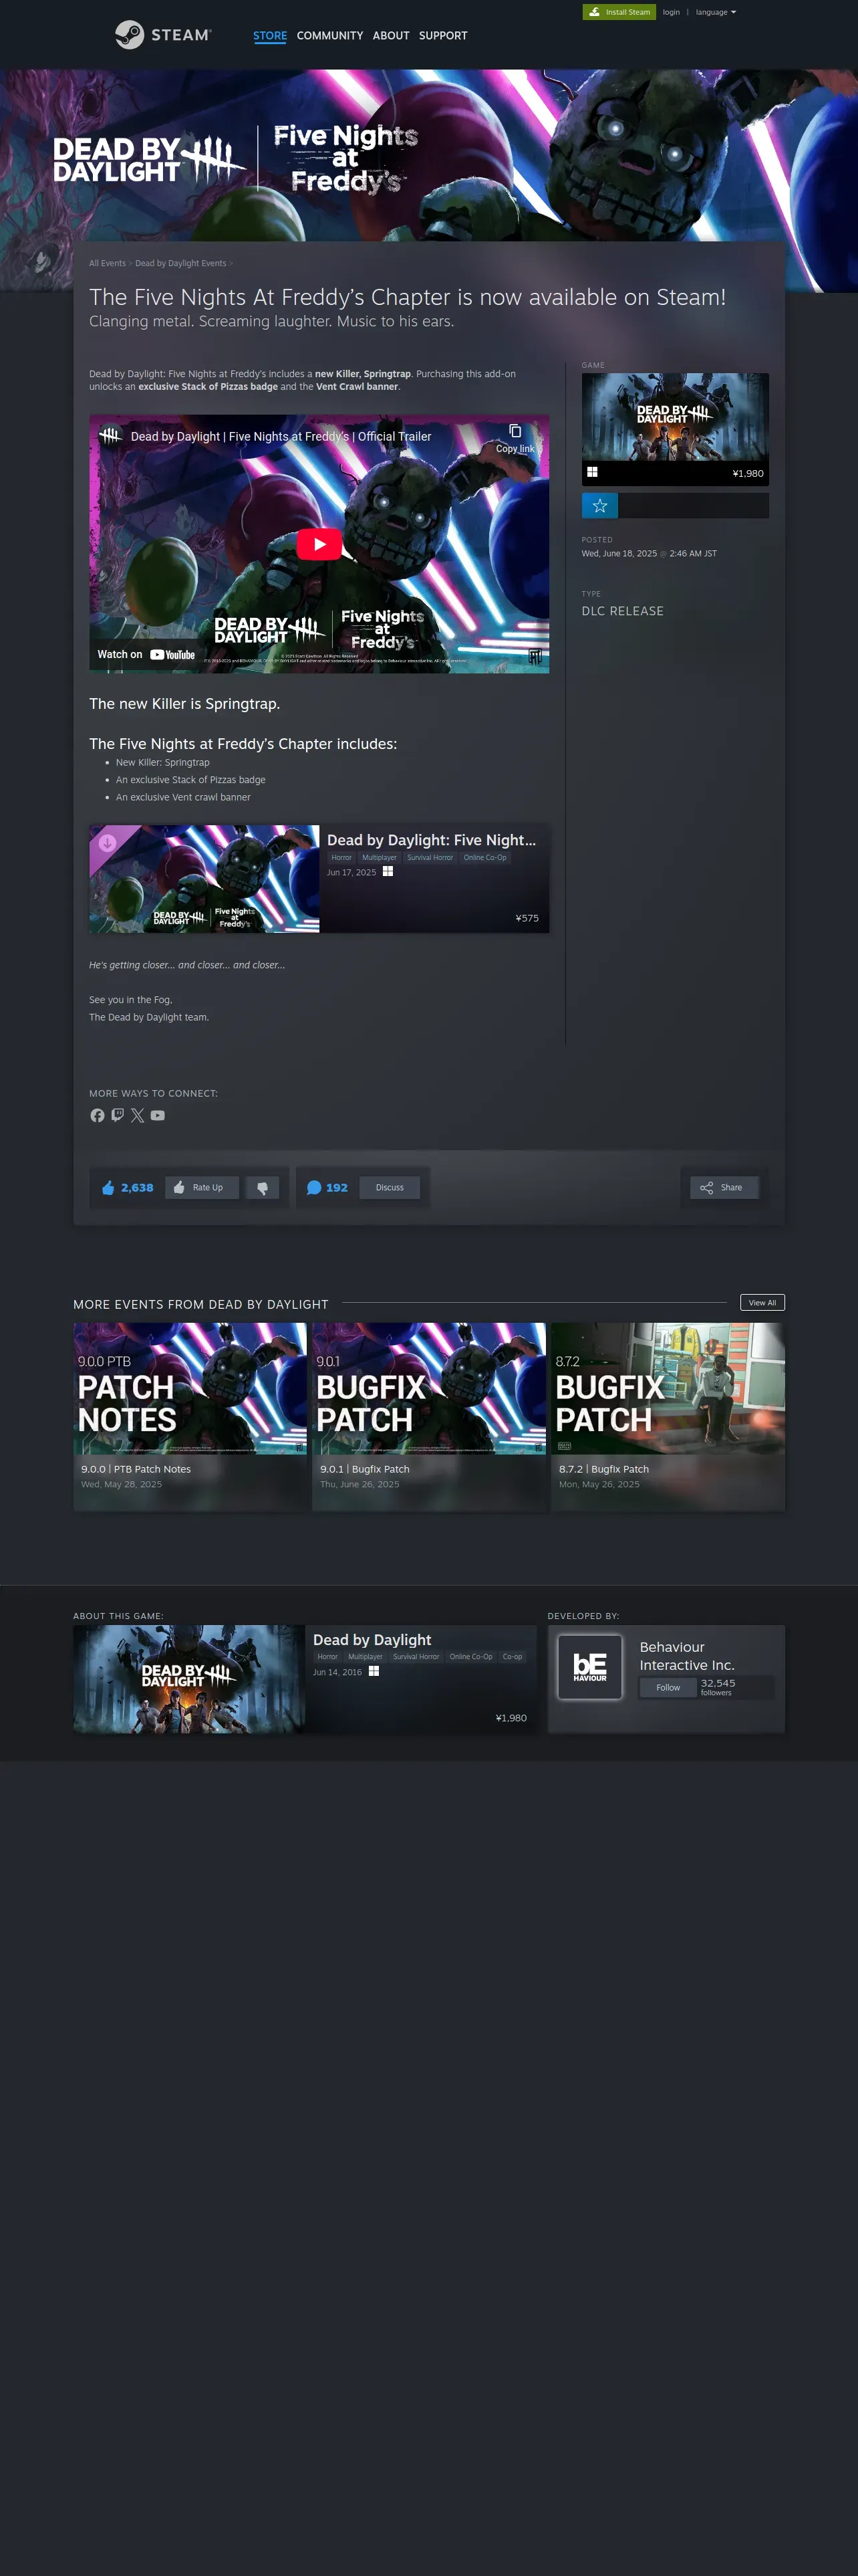858x2576 pixels.
Task: Open the Five Nights DLC thumbnail image
Action: point(204,879)
